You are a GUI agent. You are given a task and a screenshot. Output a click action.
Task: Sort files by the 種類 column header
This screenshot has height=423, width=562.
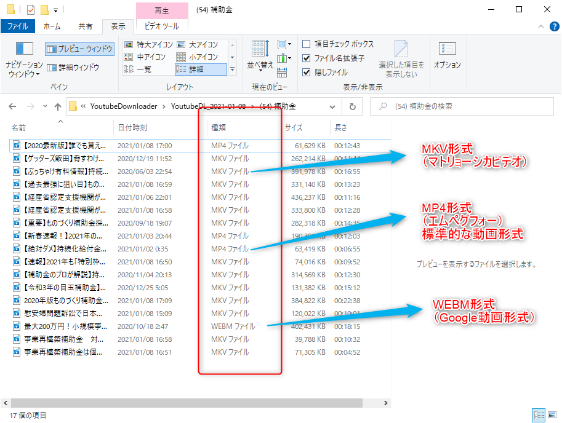[219, 128]
